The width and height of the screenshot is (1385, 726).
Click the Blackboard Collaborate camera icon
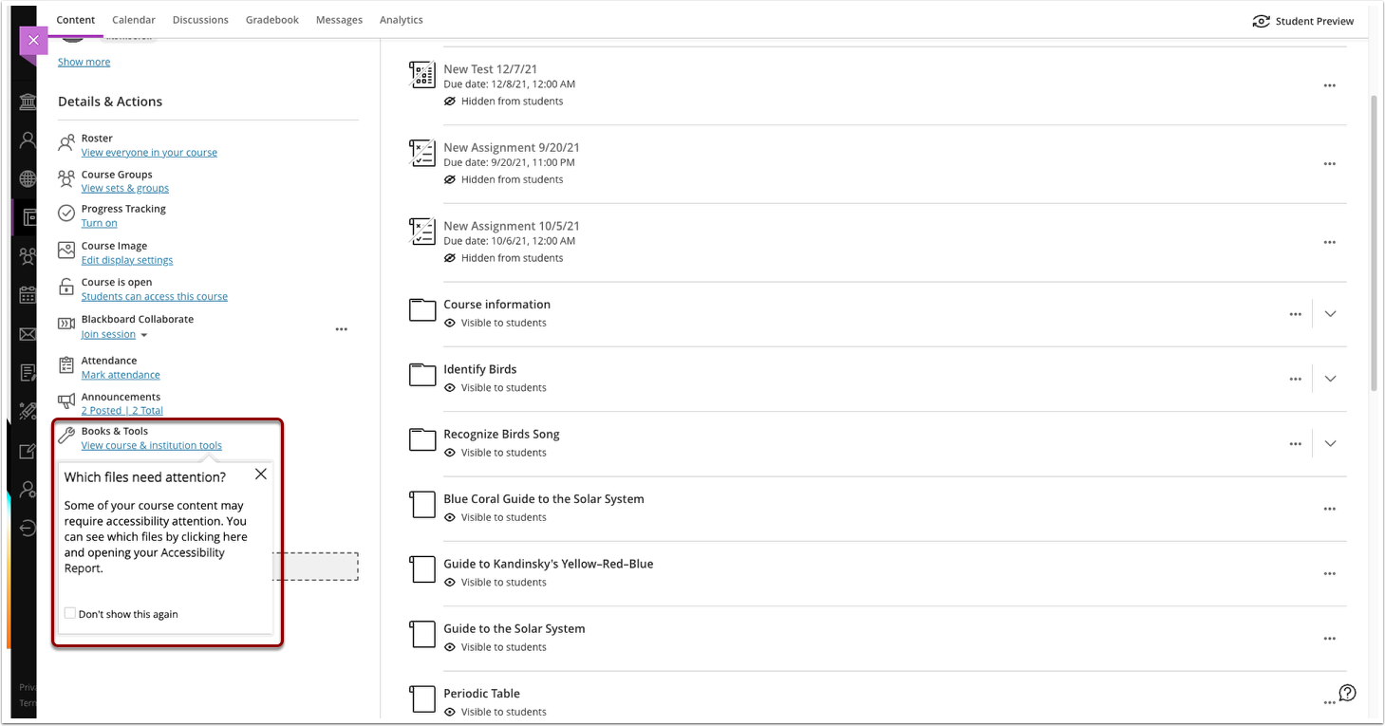(x=66, y=325)
